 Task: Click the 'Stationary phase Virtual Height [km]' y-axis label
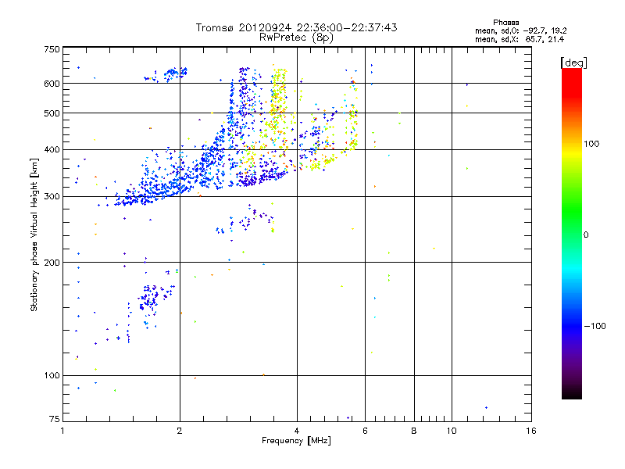coord(34,234)
